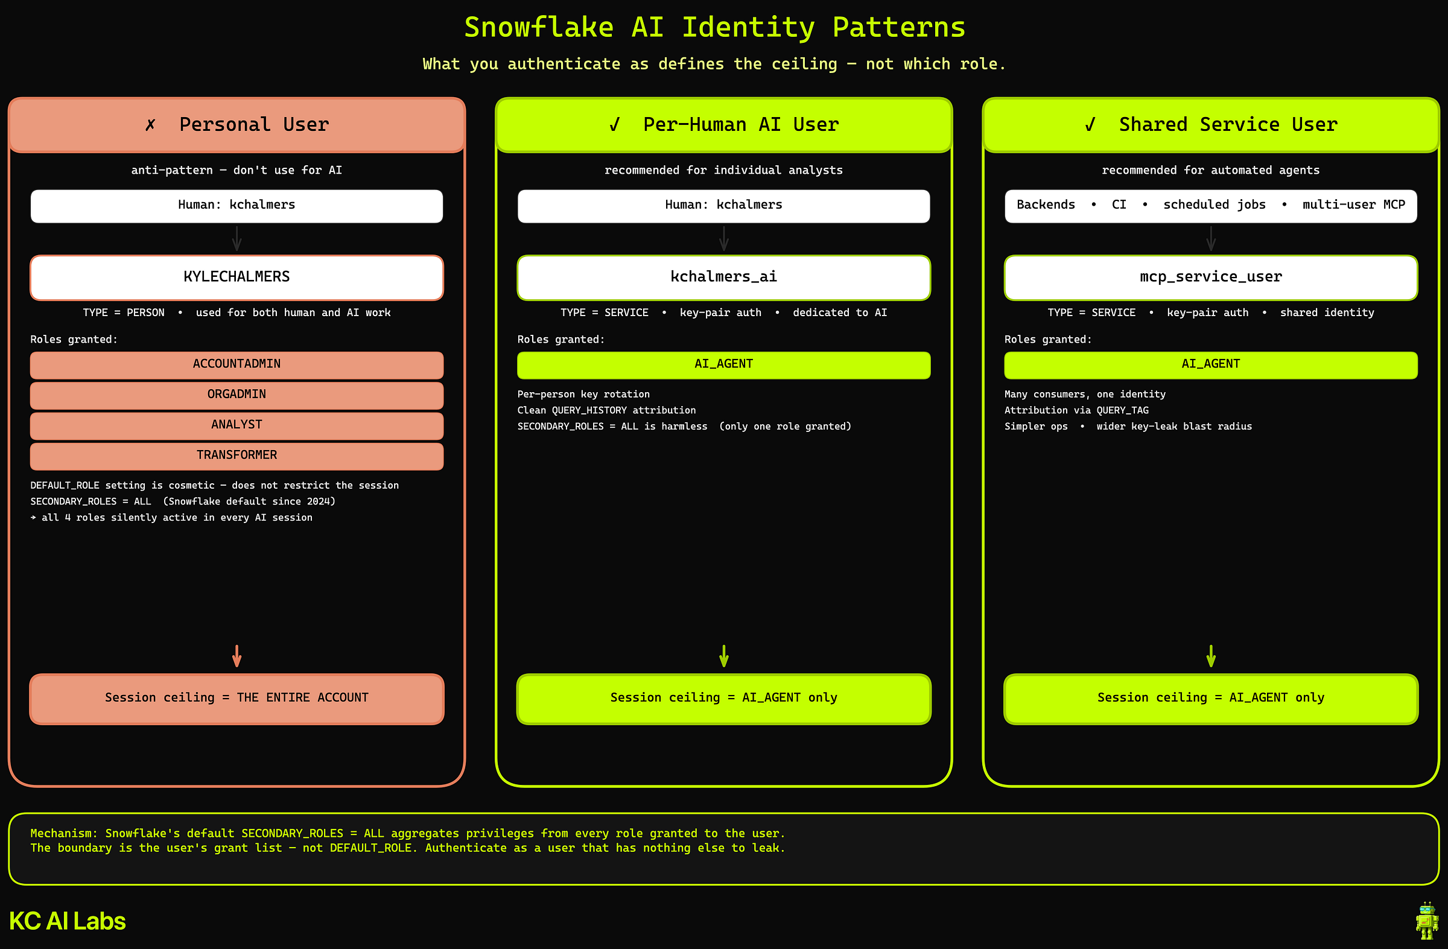Click the ORGADMIN role bar
Image resolution: width=1448 pixels, height=949 pixels.
pyautogui.click(x=237, y=395)
